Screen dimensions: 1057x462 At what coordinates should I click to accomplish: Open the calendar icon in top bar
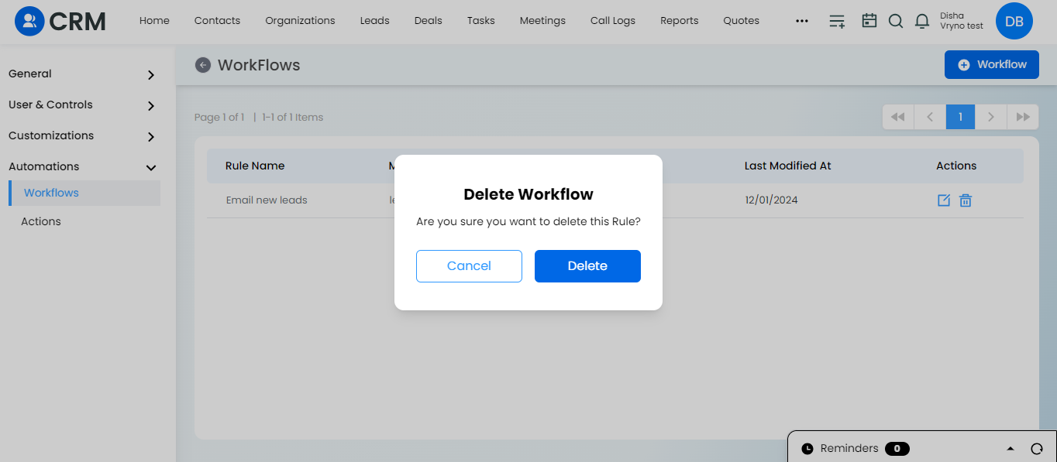869,21
